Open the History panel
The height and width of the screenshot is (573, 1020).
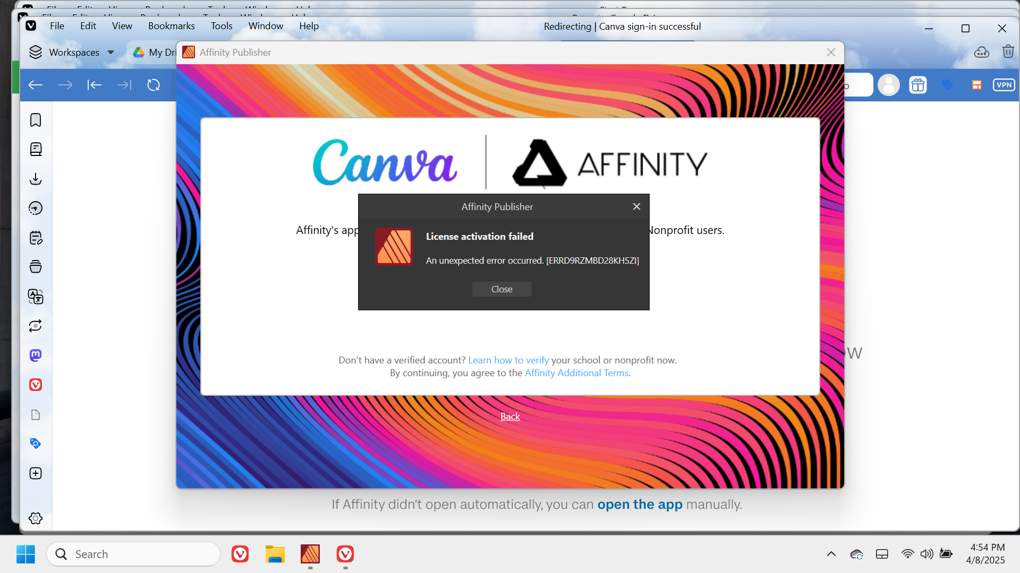[x=36, y=209]
